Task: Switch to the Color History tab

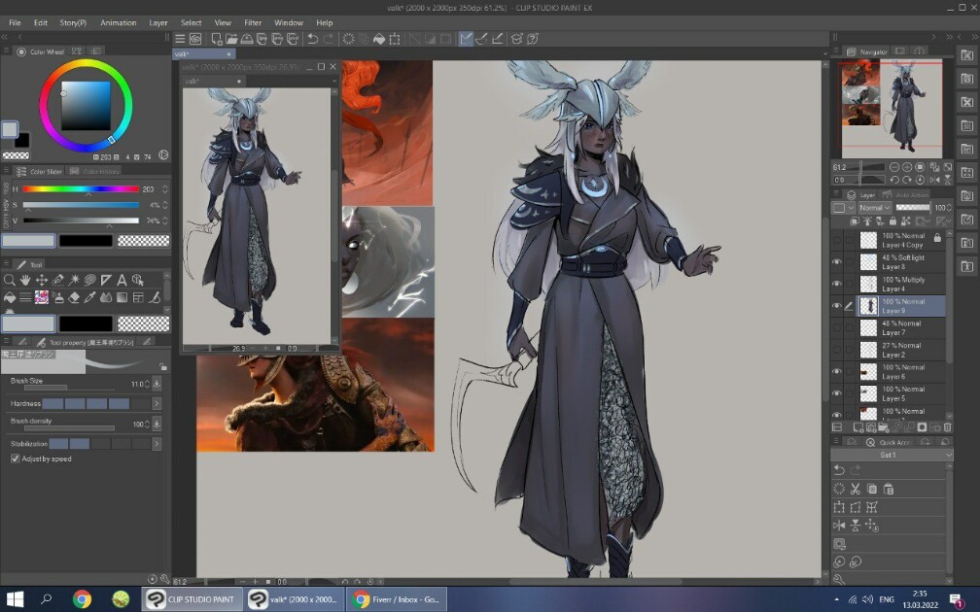Action: pyautogui.click(x=94, y=171)
